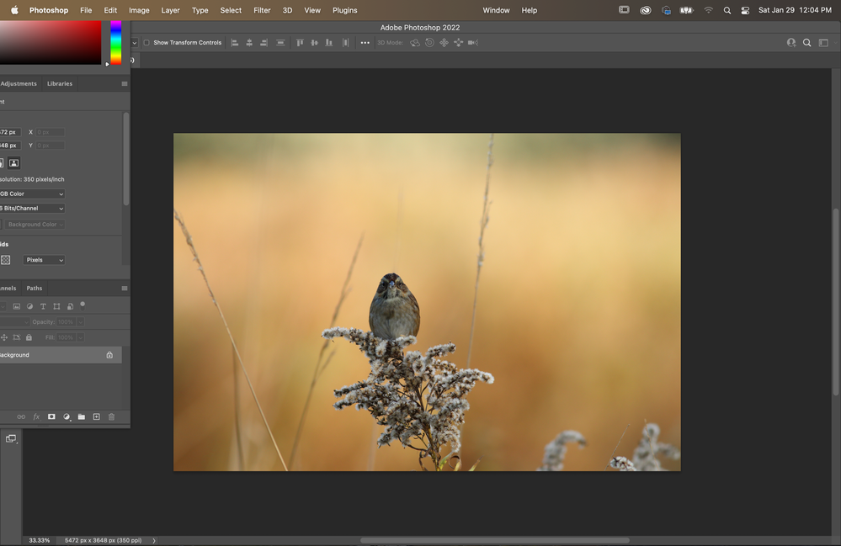Click the align left edges icon
Screen dimensions: 841x546
234,43
